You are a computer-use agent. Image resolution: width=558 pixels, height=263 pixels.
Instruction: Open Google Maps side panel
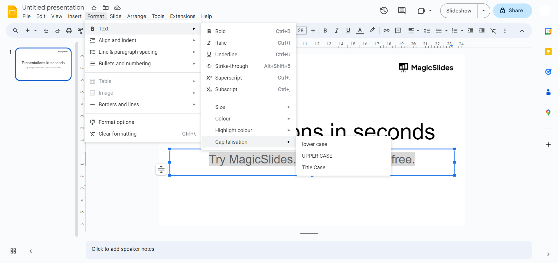pyautogui.click(x=548, y=112)
